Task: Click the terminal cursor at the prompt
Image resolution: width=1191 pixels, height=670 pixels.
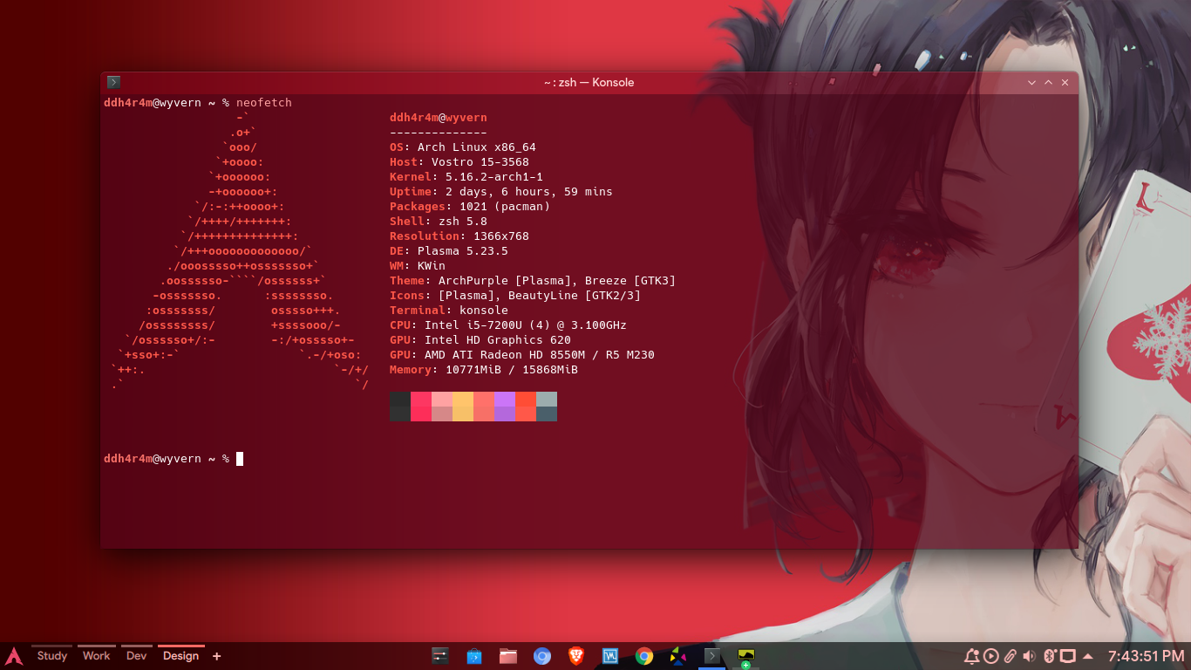Action: pos(240,459)
